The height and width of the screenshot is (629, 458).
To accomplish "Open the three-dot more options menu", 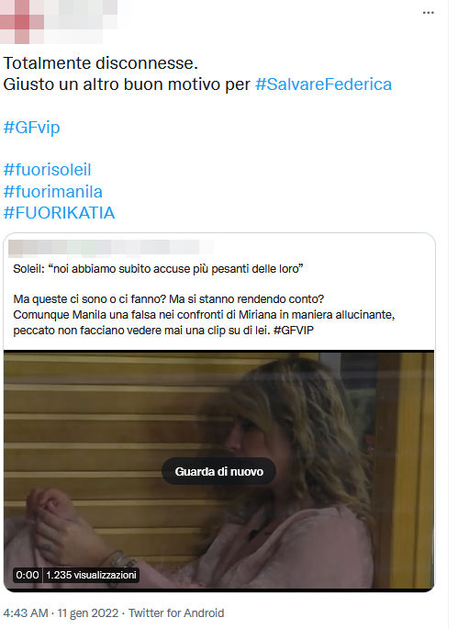I will pos(428,13).
